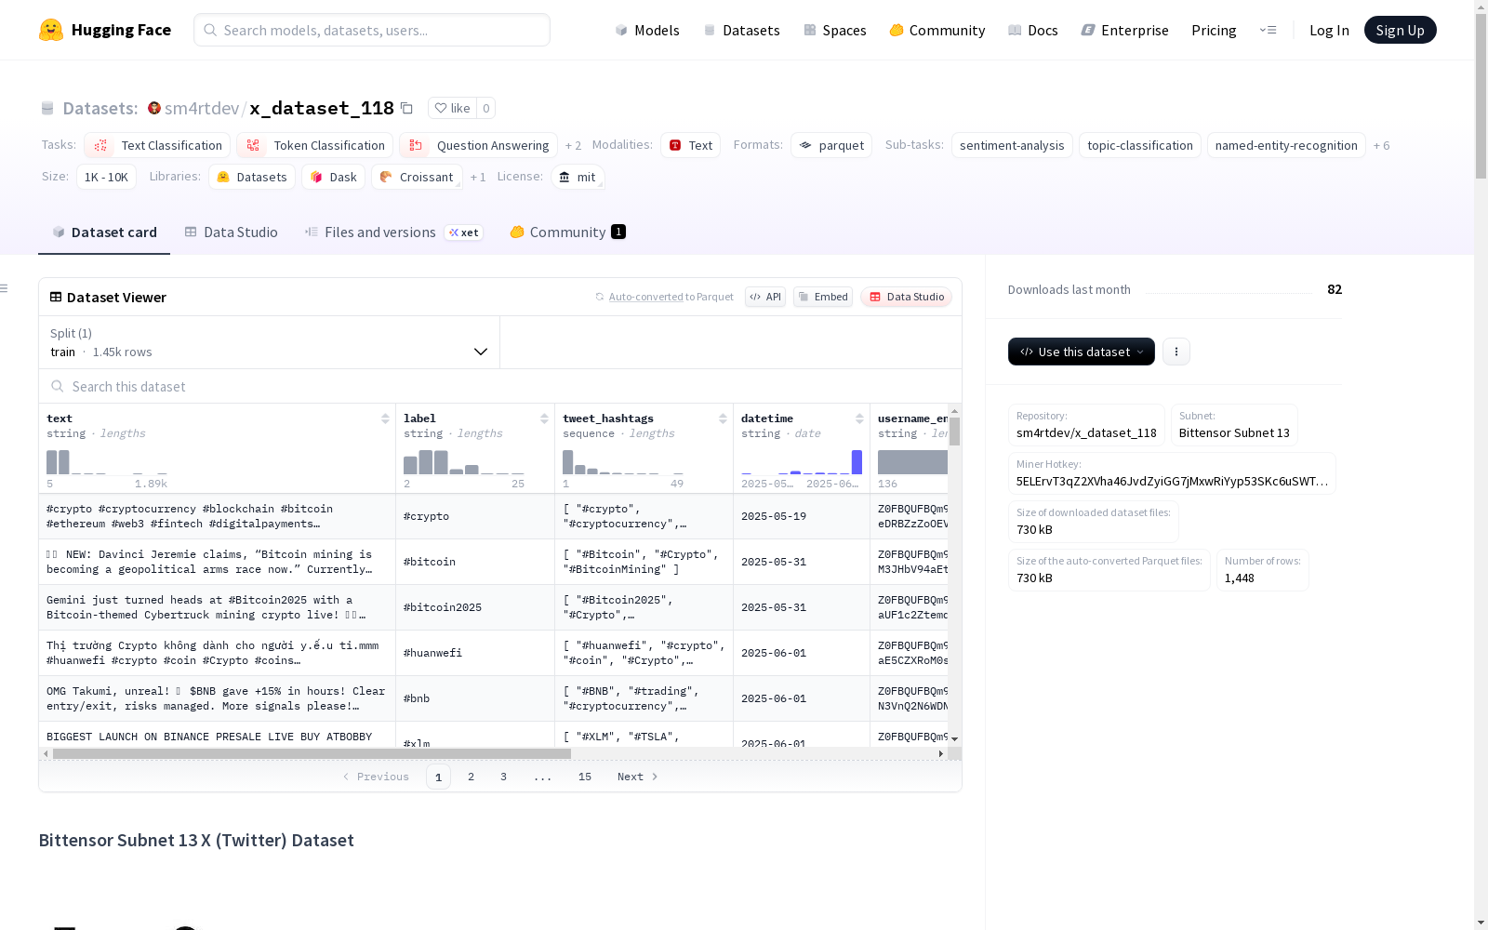Screen dimensions: 1488x930
Task: Open the Files and versions tab
Action: pos(393,232)
